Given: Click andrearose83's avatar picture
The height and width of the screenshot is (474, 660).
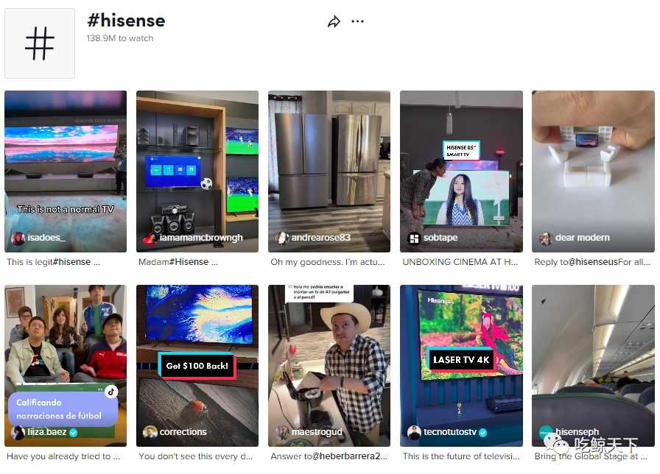Looking at the screenshot, I should pyautogui.click(x=281, y=238).
